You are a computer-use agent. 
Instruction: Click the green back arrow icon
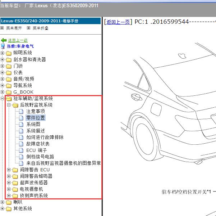click(4, 40)
